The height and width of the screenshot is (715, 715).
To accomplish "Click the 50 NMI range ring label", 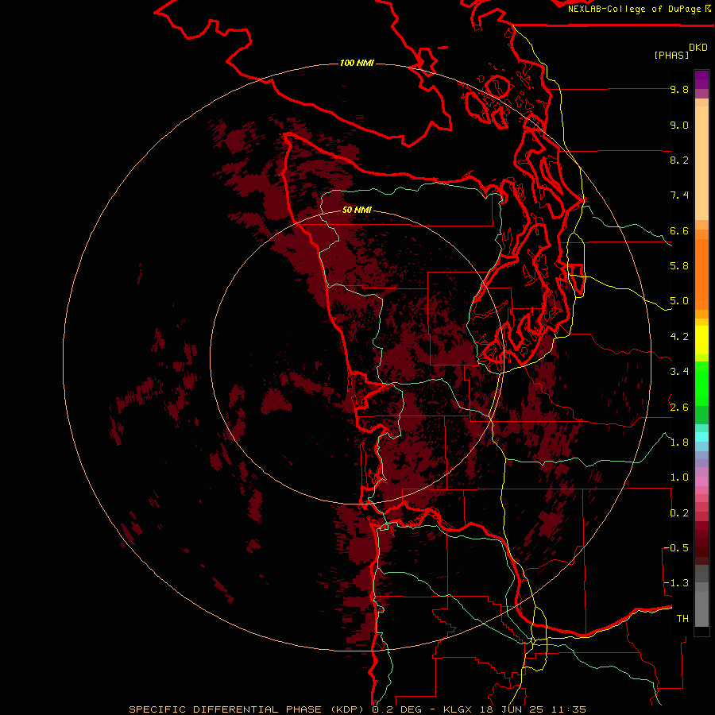I will point(357,210).
